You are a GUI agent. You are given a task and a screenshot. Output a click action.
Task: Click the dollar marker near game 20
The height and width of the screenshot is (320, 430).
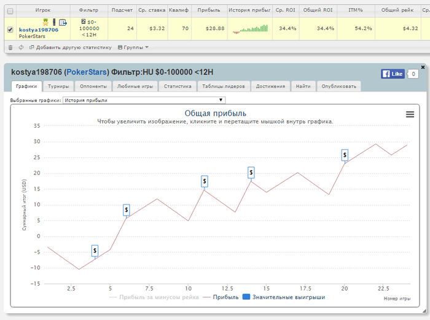point(345,155)
